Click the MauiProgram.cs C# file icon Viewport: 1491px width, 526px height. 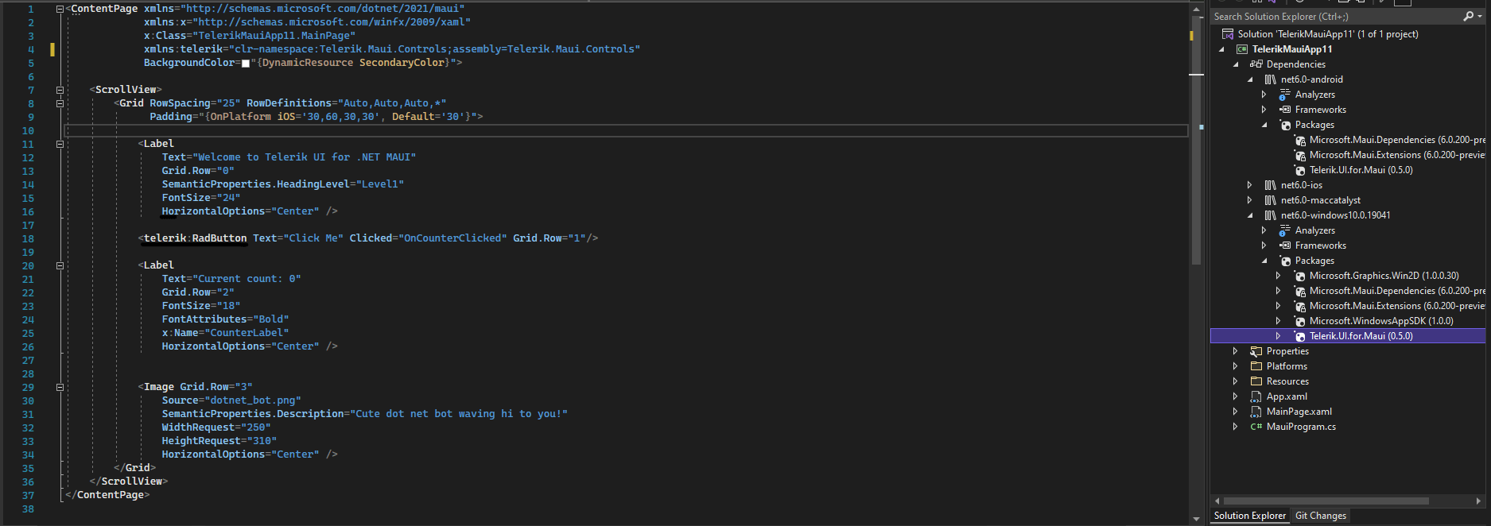point(1256,427)
